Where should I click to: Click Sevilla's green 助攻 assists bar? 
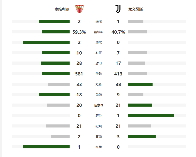pos(46,42)
